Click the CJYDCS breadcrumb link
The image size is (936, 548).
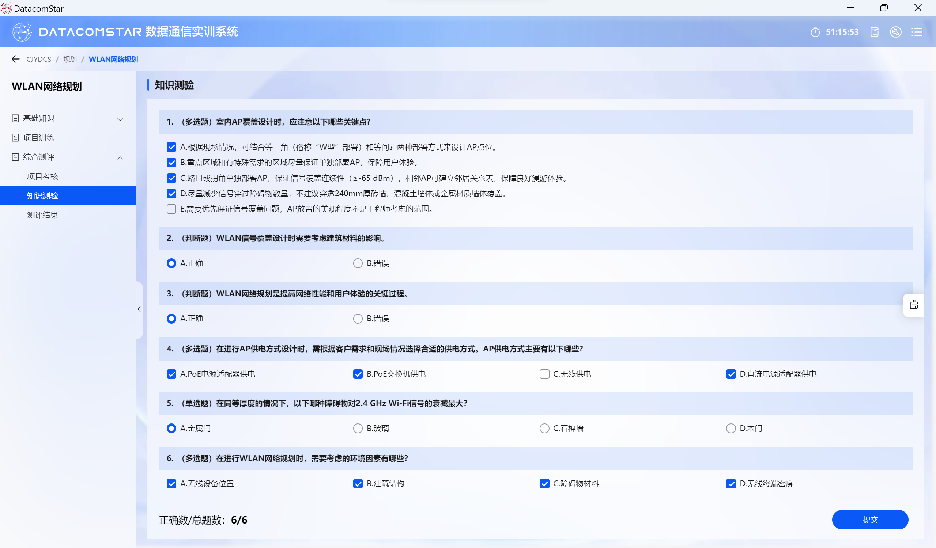pyautogui.click(x=39, y=59)
